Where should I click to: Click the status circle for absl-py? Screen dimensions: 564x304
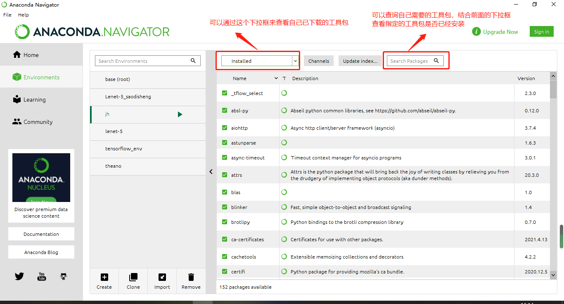click(x=284, y=110)
